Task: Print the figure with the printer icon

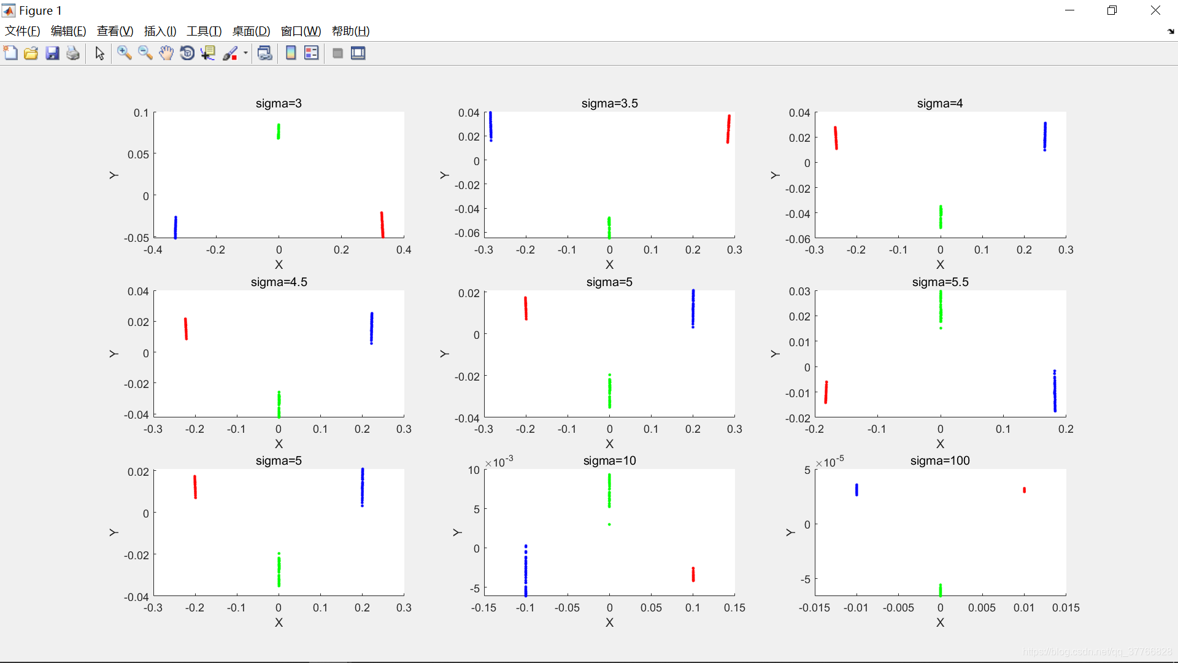Action: [x=73, y=53]
